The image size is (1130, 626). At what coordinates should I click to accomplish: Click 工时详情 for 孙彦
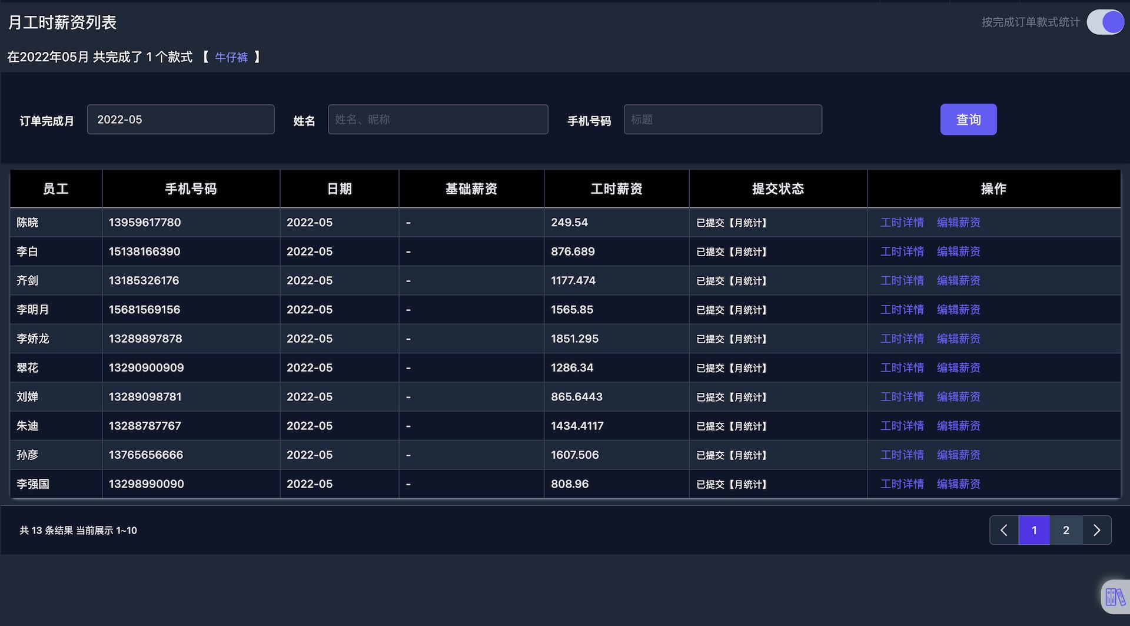[x=901, y=455]
